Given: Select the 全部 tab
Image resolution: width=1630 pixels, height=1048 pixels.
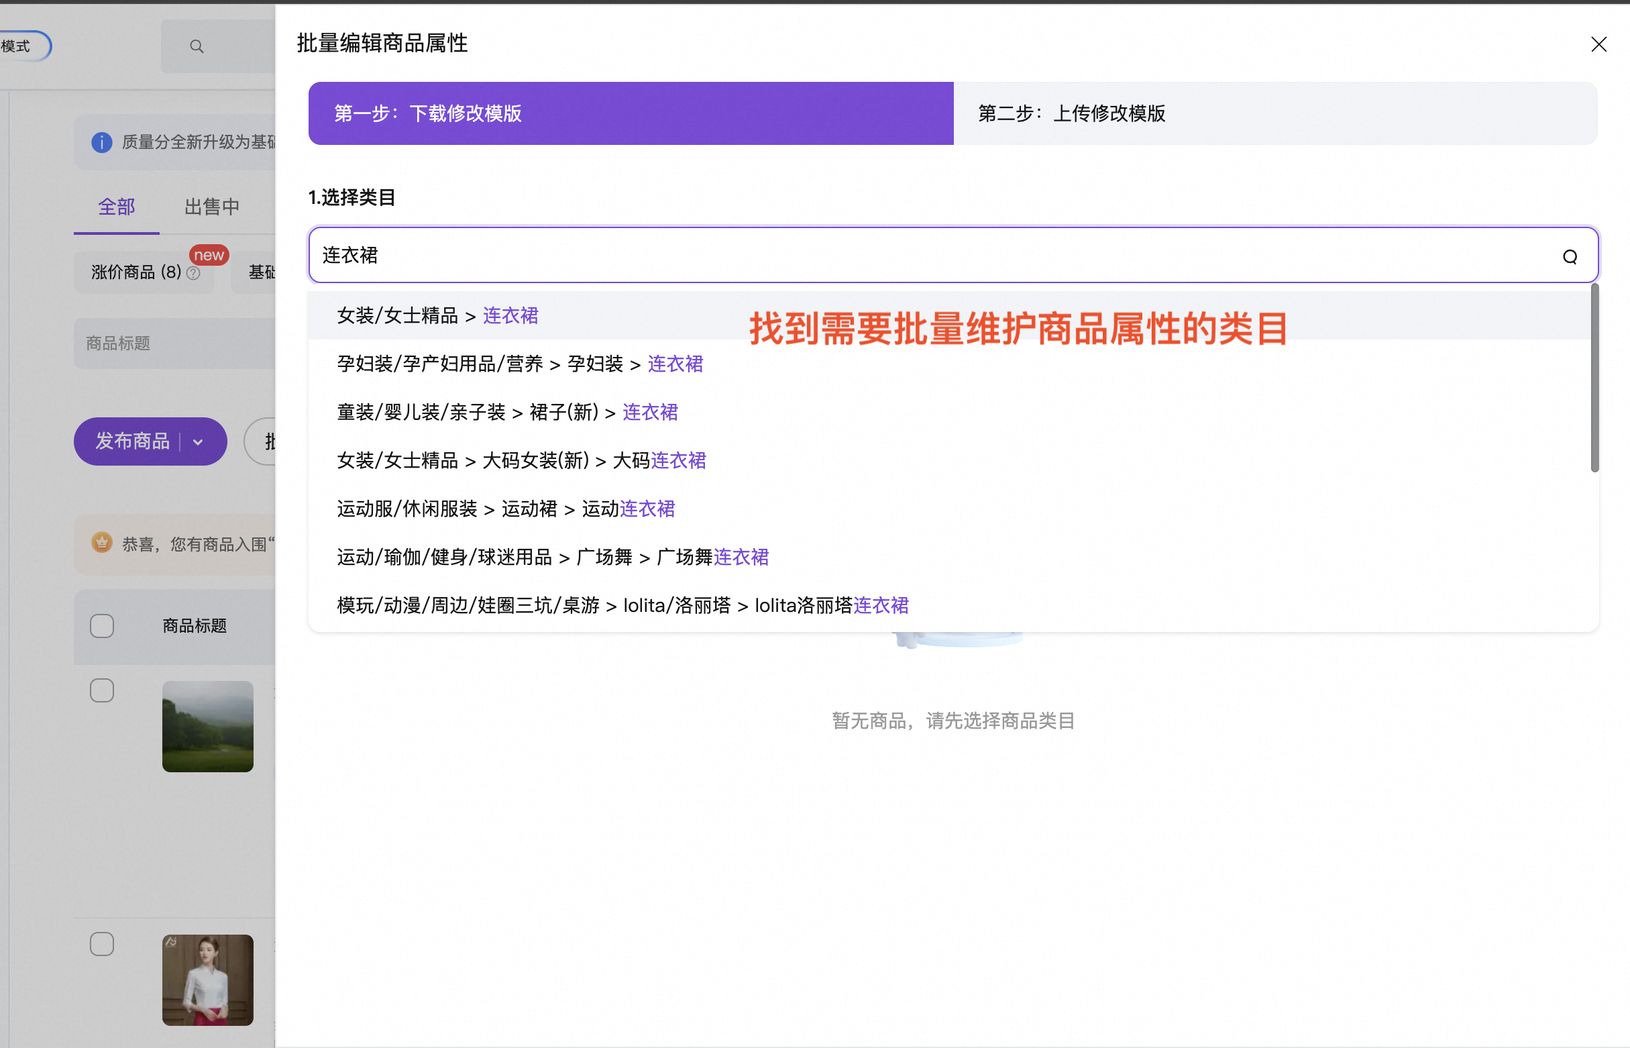Looking at the screenshot, I should pyautogui.click(x=116, y=207).
